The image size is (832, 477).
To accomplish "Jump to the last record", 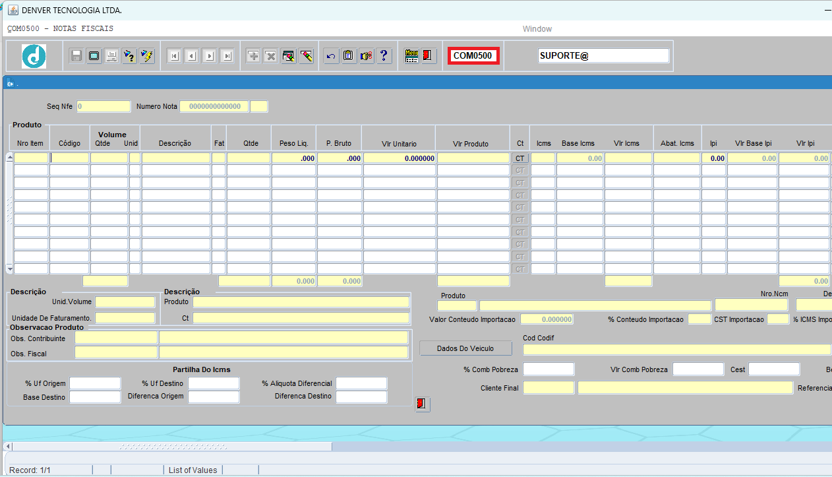I will (227, 56).
